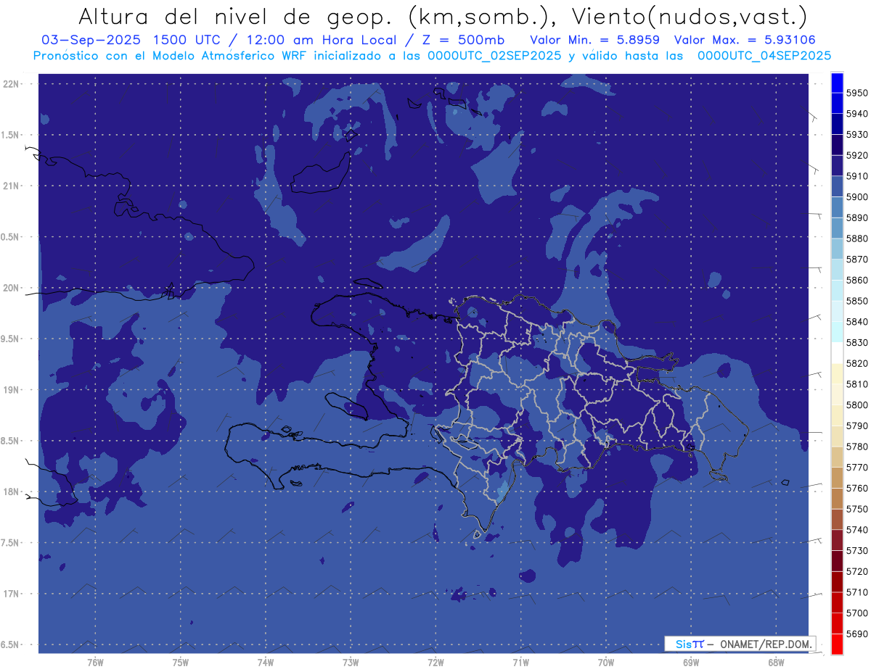Viewport: 871px width, 672px height.
Task: Click the '68W' longitude label
Action: click(776, 663)
